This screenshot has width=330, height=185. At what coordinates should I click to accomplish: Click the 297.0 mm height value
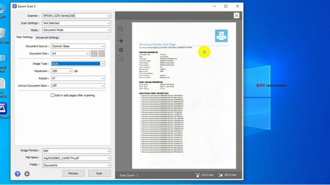click(x=230, y=175)
